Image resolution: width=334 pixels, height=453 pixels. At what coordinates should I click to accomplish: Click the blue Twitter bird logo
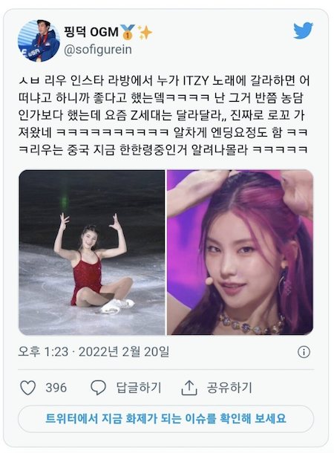(303, 30)
